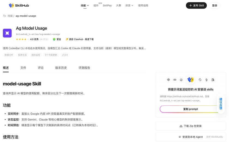Viewport: 229px width, 142px height.
Task: Click the 实时同步 bullet item
Action: pos(47,114)
